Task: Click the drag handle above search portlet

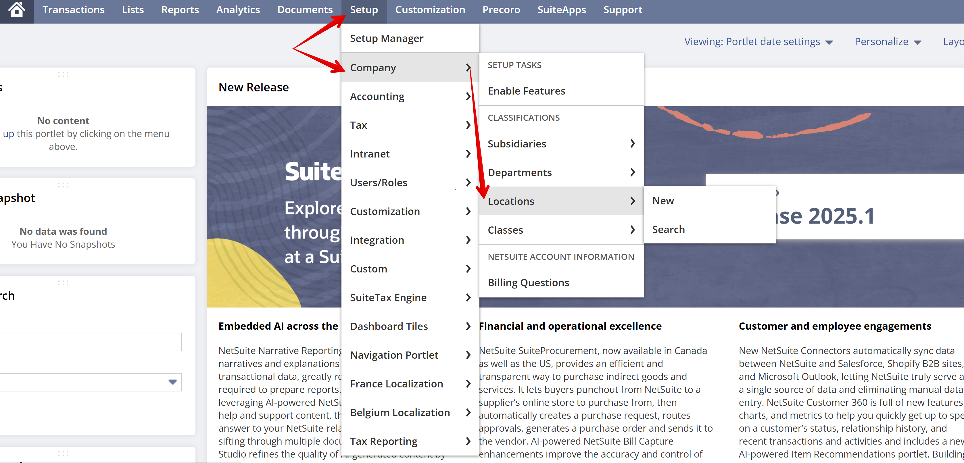Action: coord(63,283)
